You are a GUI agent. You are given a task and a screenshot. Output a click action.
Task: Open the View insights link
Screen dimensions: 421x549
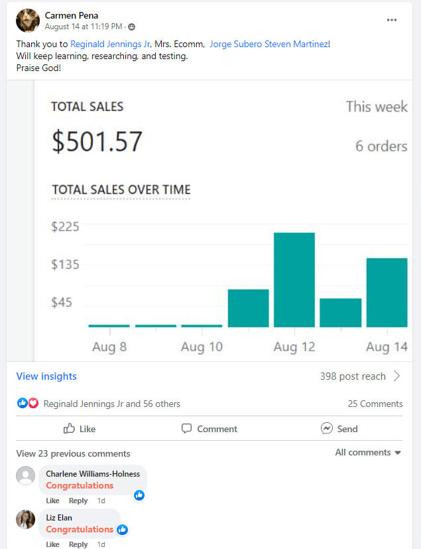46,376
